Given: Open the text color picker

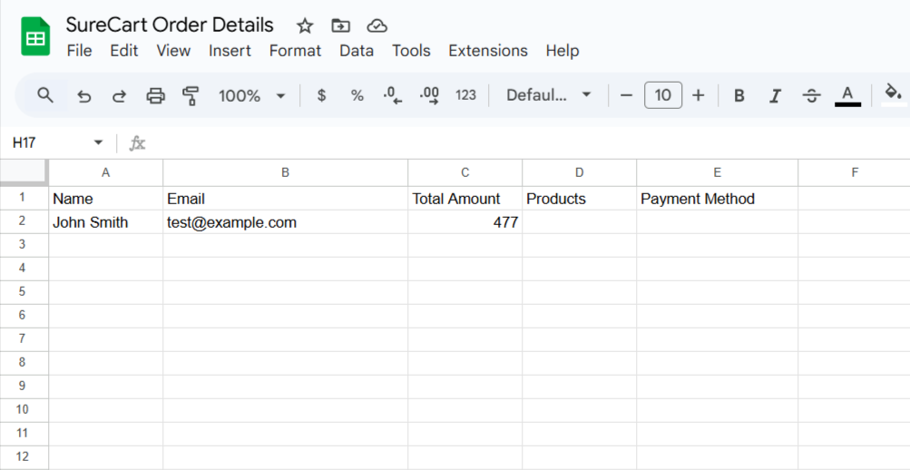Looking at the screenshot, I should pos(847,95).
